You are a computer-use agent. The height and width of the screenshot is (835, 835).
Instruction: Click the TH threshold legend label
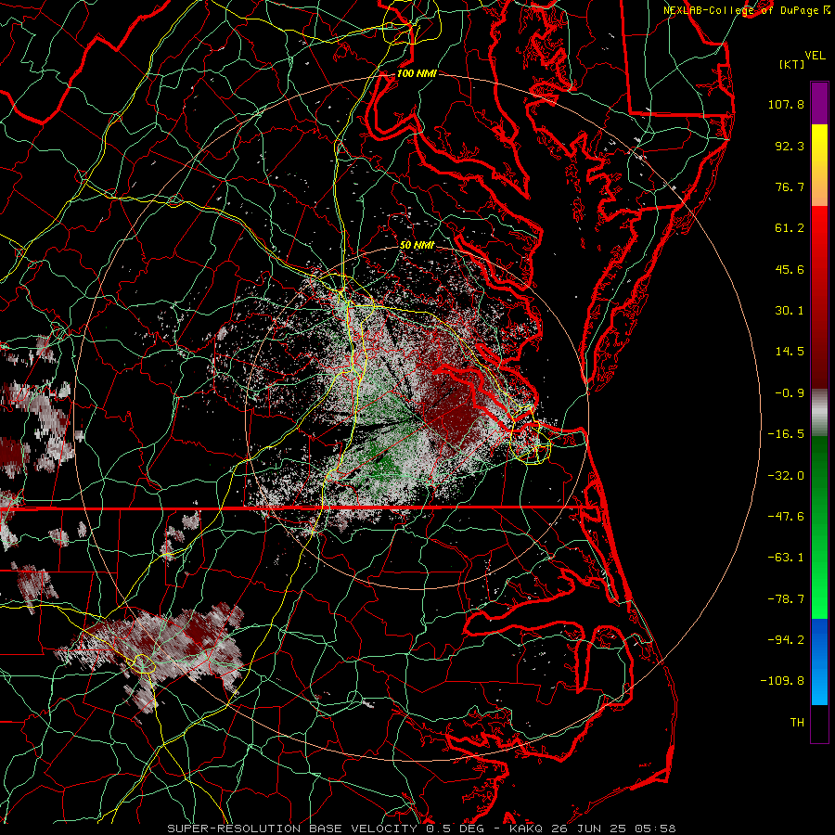pyautogui.click(x=797, y=723)
